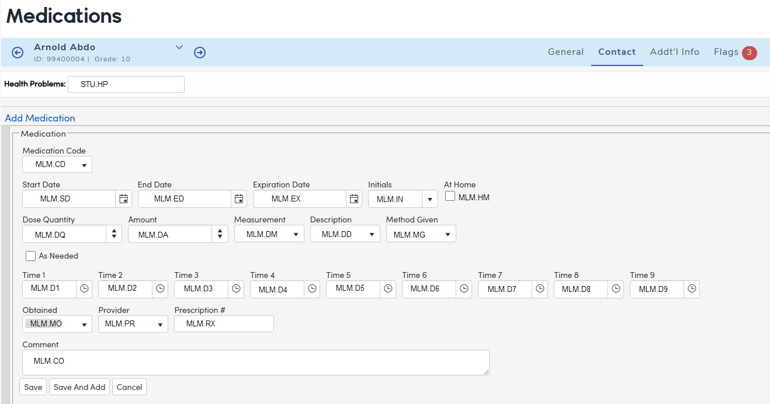Viewport: 770px width, 404px height.
Task: Open End Date calendar picker
Action: pyautogui.click(x=239, y=199)
